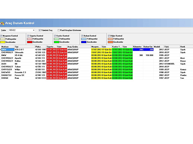Click the yellow Muayene Gecikenler color swatch
Screen dimensions: 193x144
[3, 42]
